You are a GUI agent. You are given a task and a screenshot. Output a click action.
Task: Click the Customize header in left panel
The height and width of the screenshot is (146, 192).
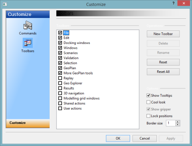[x=28, y=14]
